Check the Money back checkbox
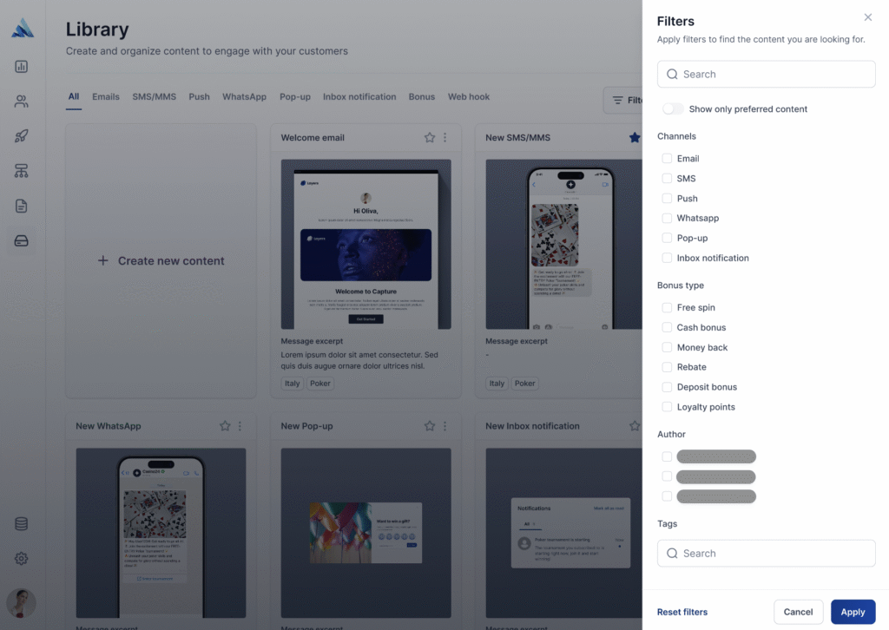Screen dimensions: 889x630 (x=667, y=347)
